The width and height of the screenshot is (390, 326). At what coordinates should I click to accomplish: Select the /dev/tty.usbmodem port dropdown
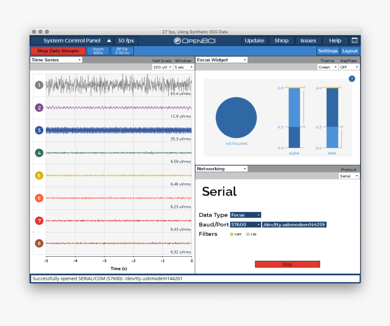click(x=294, y=225)
